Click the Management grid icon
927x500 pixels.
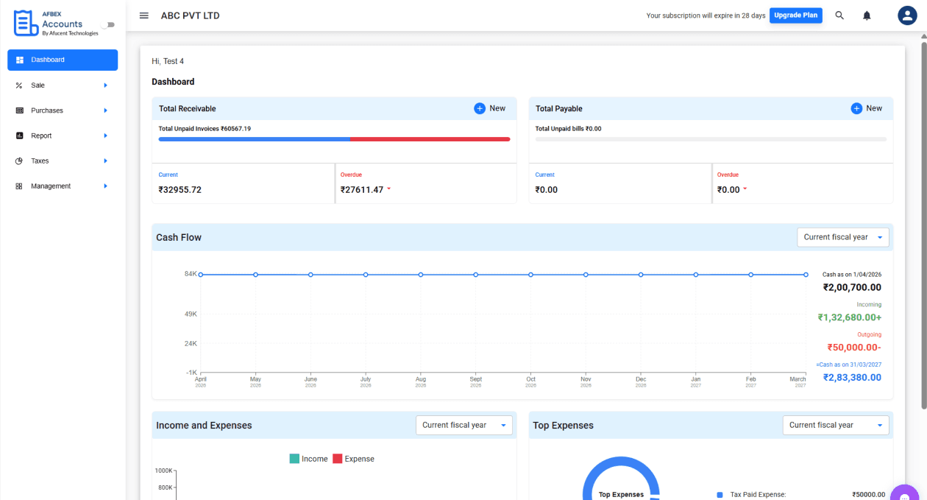[19, 186]
